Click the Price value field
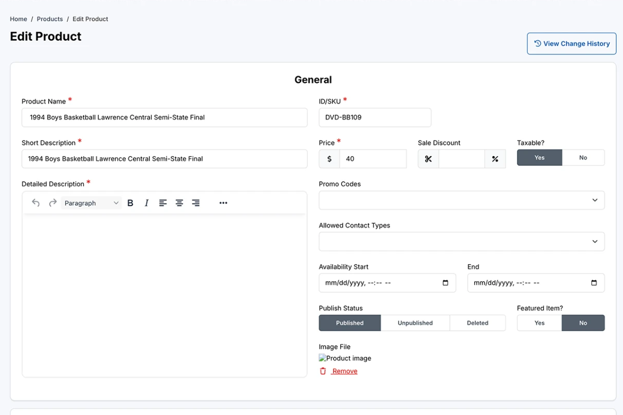Screen dimensions: 623x415 pos(373,159)
